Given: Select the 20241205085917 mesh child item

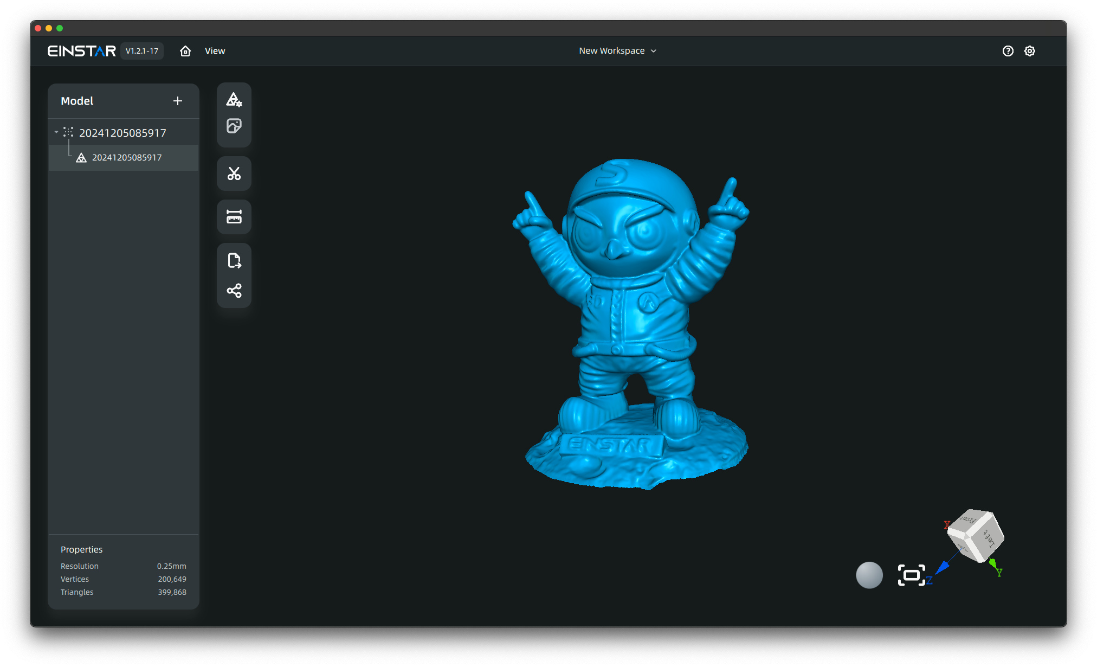Looking at the screenshot, I should coord(124,157).
